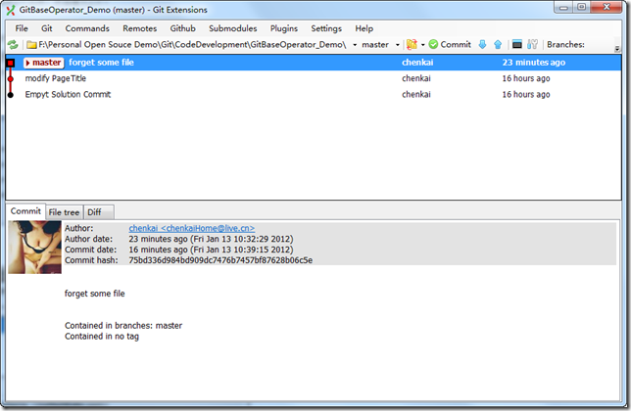The image size is (631, 411).
Task: Click the green Commit checkmark icon
Action: coord(433,44)
